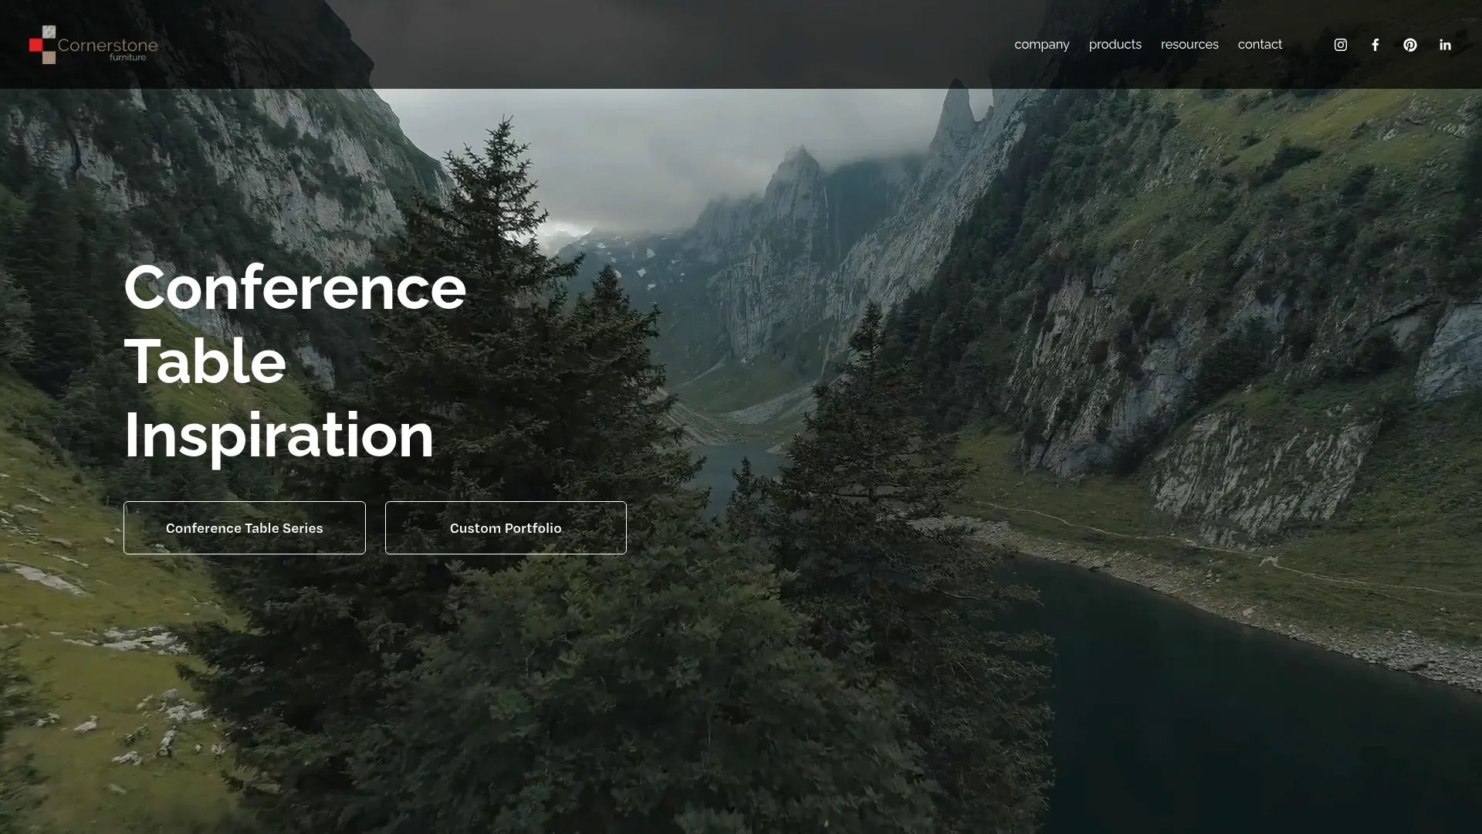
Task: Open the company menu
Action: click(1041, 45)
